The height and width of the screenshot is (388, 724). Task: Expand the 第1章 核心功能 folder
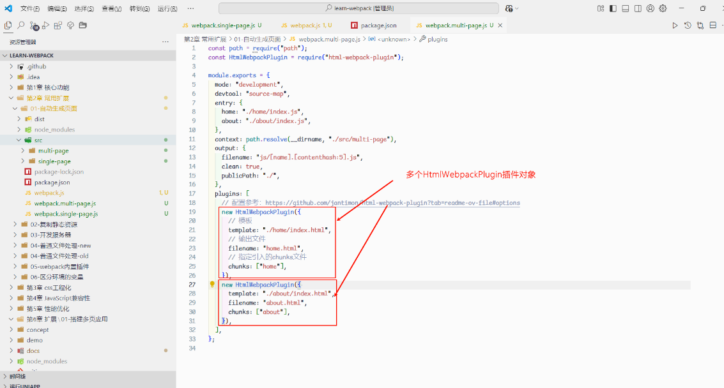88,87
